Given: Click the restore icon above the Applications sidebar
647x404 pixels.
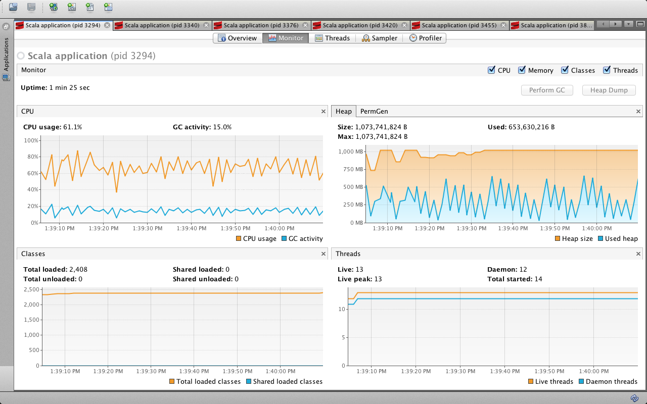Looking at the screenshot, I should [6, 26].
